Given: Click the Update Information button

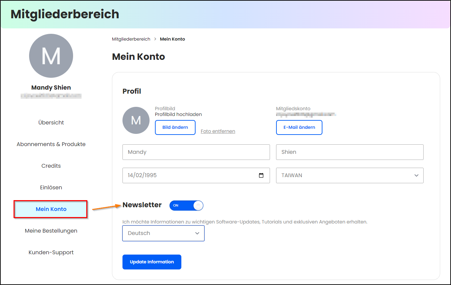Looking at the screenshot, I should point(152,262).
